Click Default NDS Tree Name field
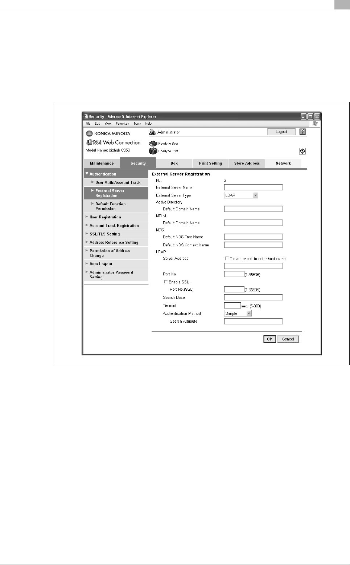This screenshot has width=350, height=565. 253,237
